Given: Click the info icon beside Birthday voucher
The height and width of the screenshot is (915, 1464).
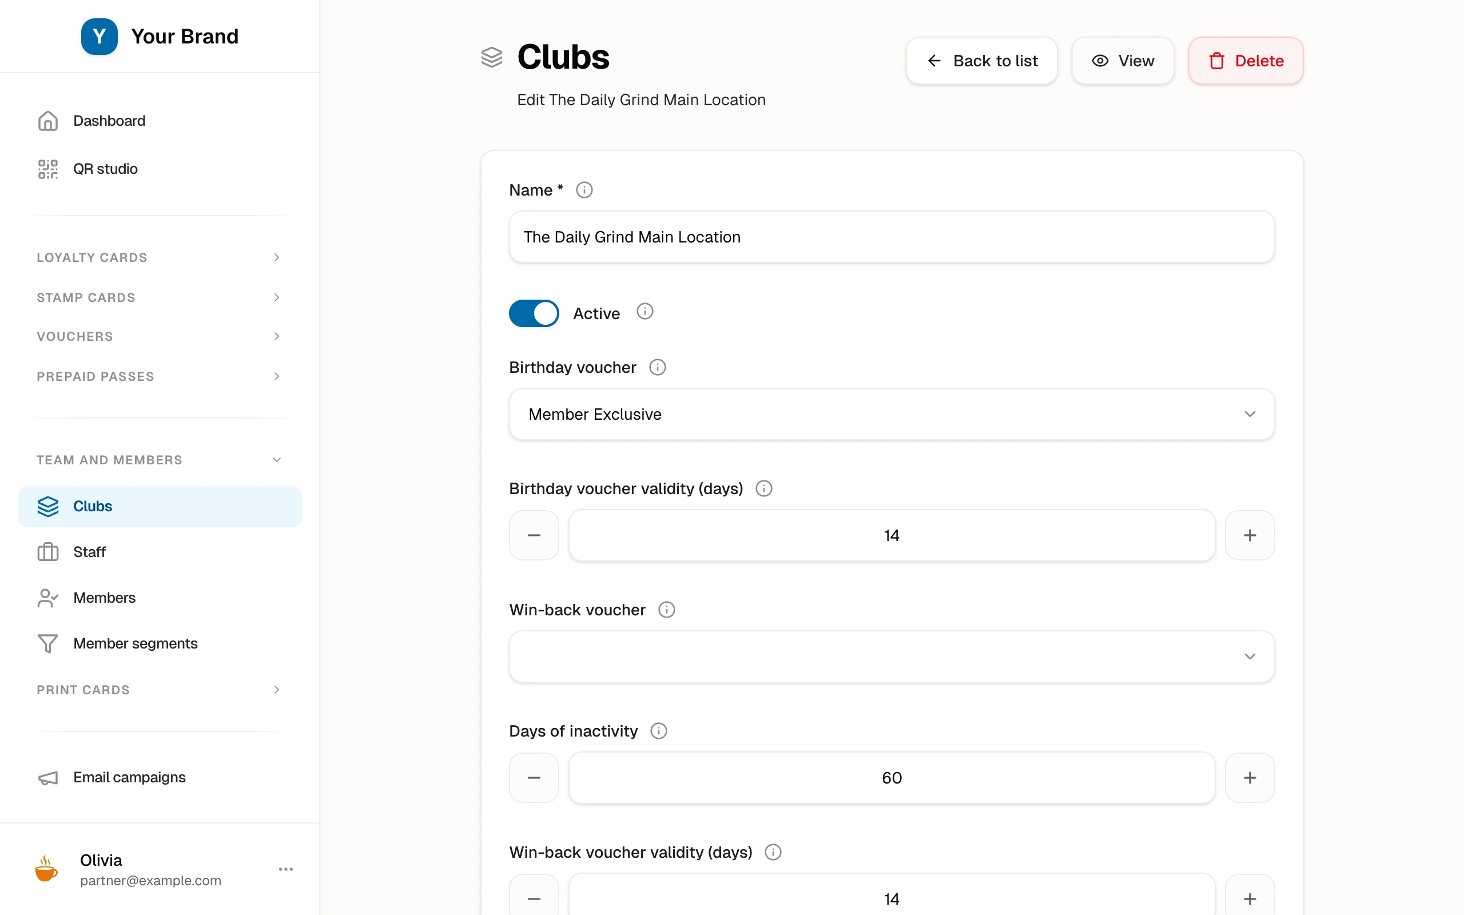Looking at the screenshot, I should 658,367.
